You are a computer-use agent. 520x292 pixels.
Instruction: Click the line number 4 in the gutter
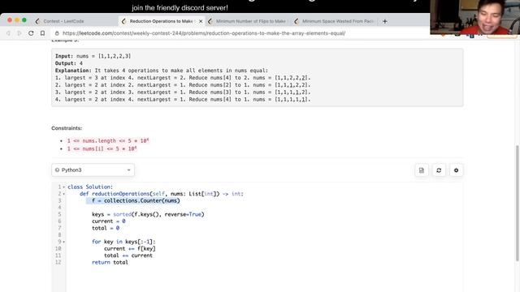(59, 208)
